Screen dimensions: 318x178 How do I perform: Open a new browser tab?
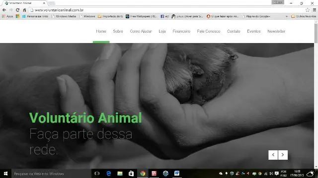[x=52, y=3]
